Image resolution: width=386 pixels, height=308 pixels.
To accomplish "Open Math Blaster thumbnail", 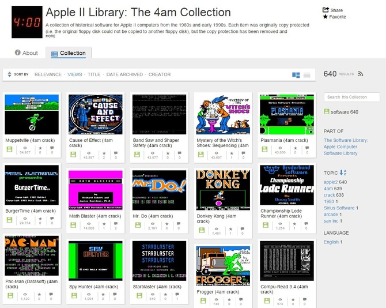I will pyautogui.click(x=96, y=190).
